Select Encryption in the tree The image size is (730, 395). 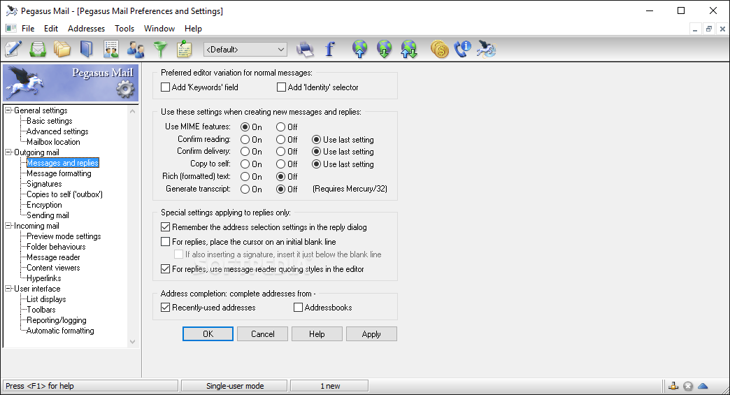pyautogui.click(x=44, y=205)
